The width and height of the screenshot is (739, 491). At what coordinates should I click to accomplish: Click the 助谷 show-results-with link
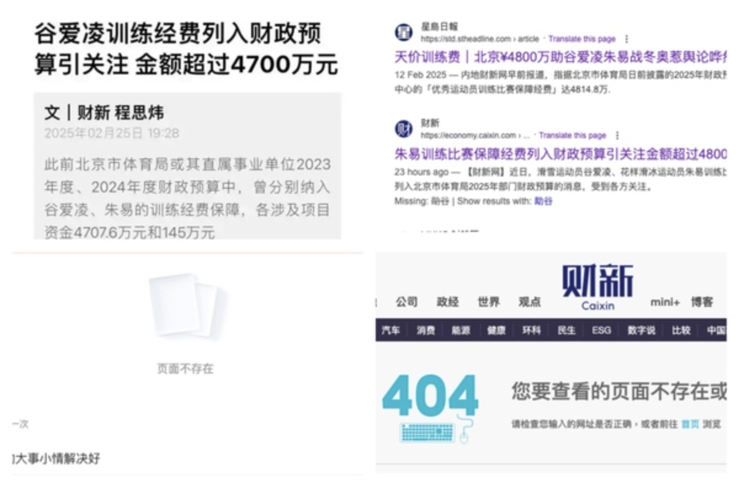[543, 201]
